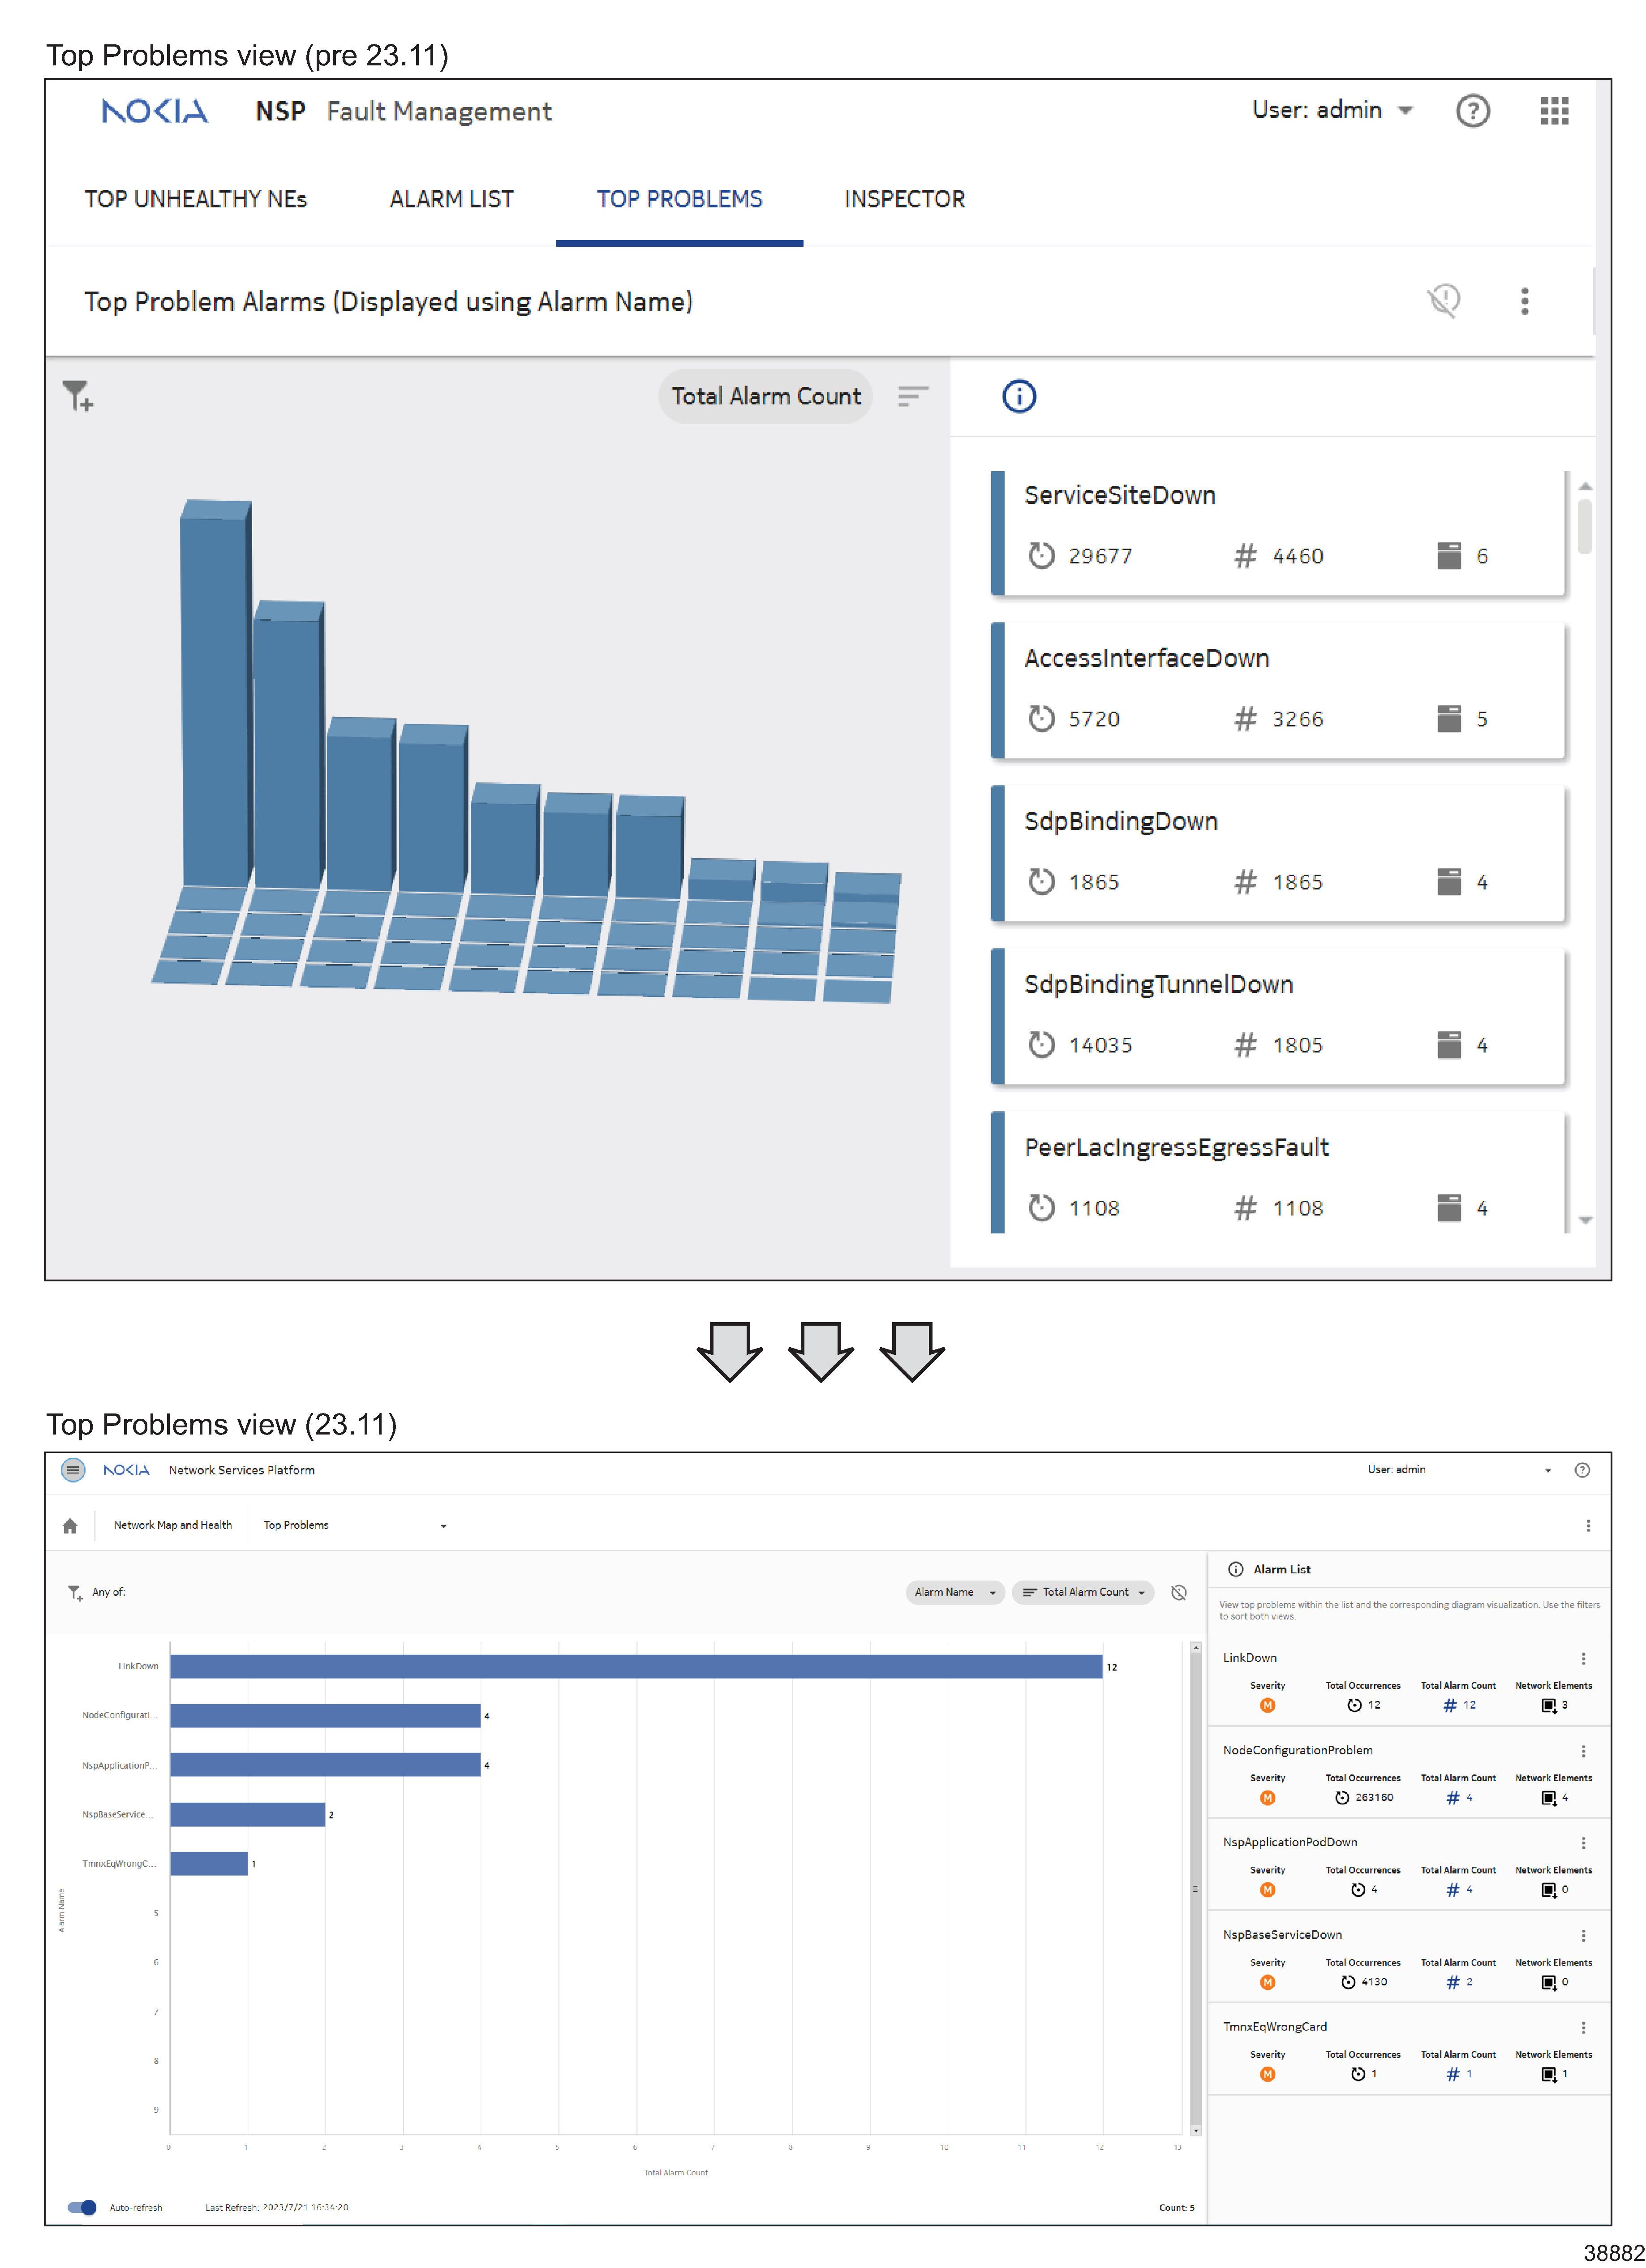The image size is (1646, 2268).
Task: Click the LinkDown horizontal bar in chart
Action: 636,1667
